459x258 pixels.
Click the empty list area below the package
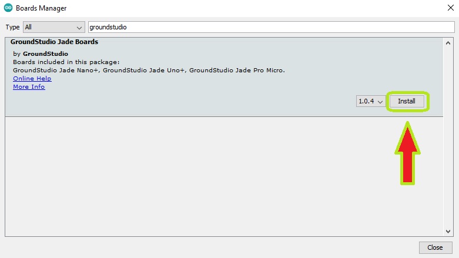coord(223,176)
